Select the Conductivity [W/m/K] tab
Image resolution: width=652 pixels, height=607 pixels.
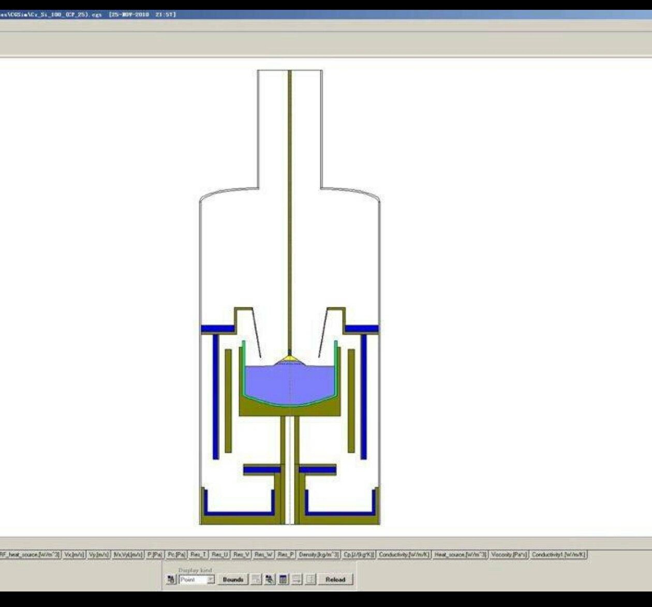tap(404, 555)
